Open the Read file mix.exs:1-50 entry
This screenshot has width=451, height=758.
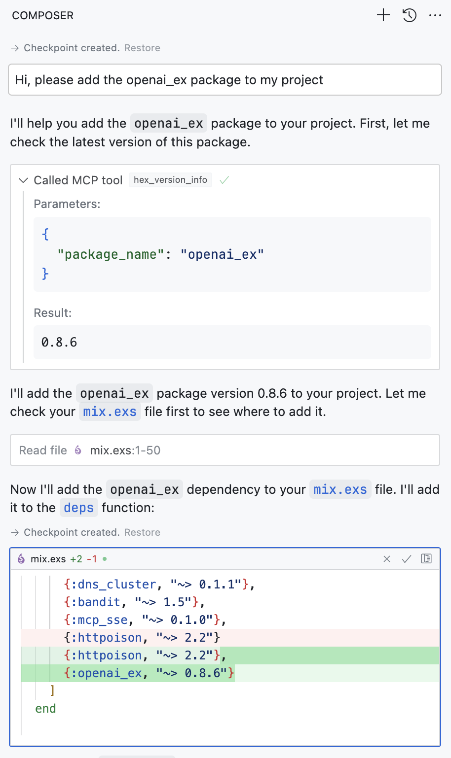(x=122, y=450)
